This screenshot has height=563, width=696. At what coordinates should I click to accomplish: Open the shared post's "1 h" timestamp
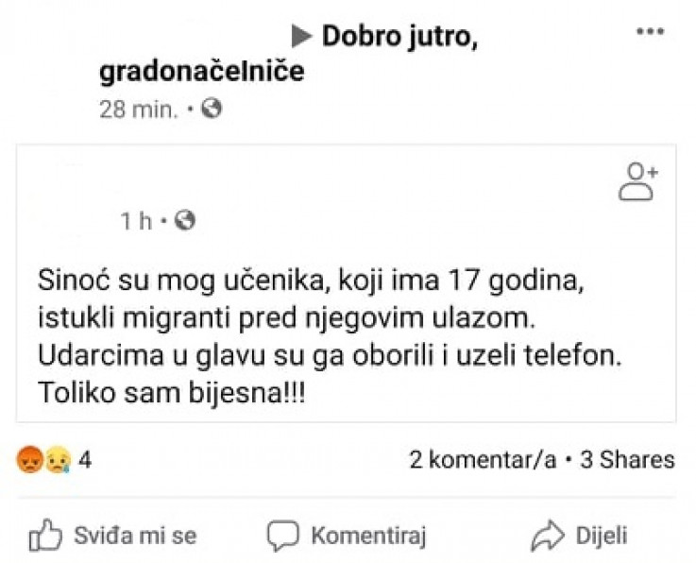point(136,221)
